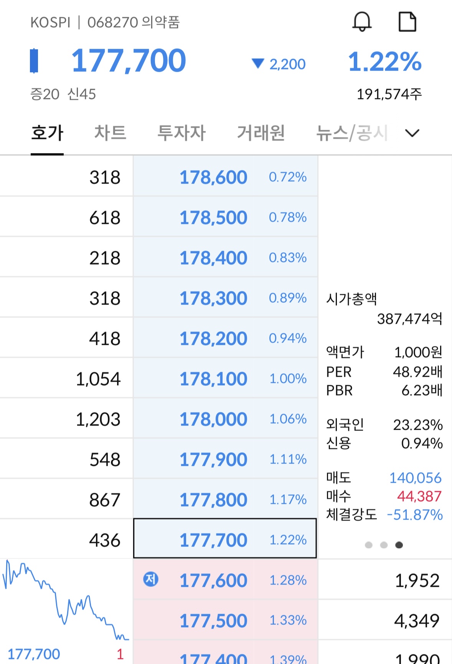Switch to the 차트 tab

tap(111, 133)
